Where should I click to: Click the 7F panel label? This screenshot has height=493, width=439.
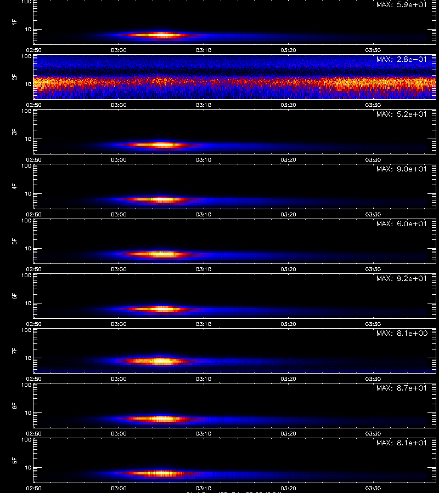[x=14, y=351]
